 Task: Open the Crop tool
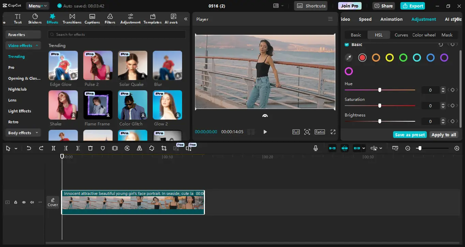coord(164,148)
